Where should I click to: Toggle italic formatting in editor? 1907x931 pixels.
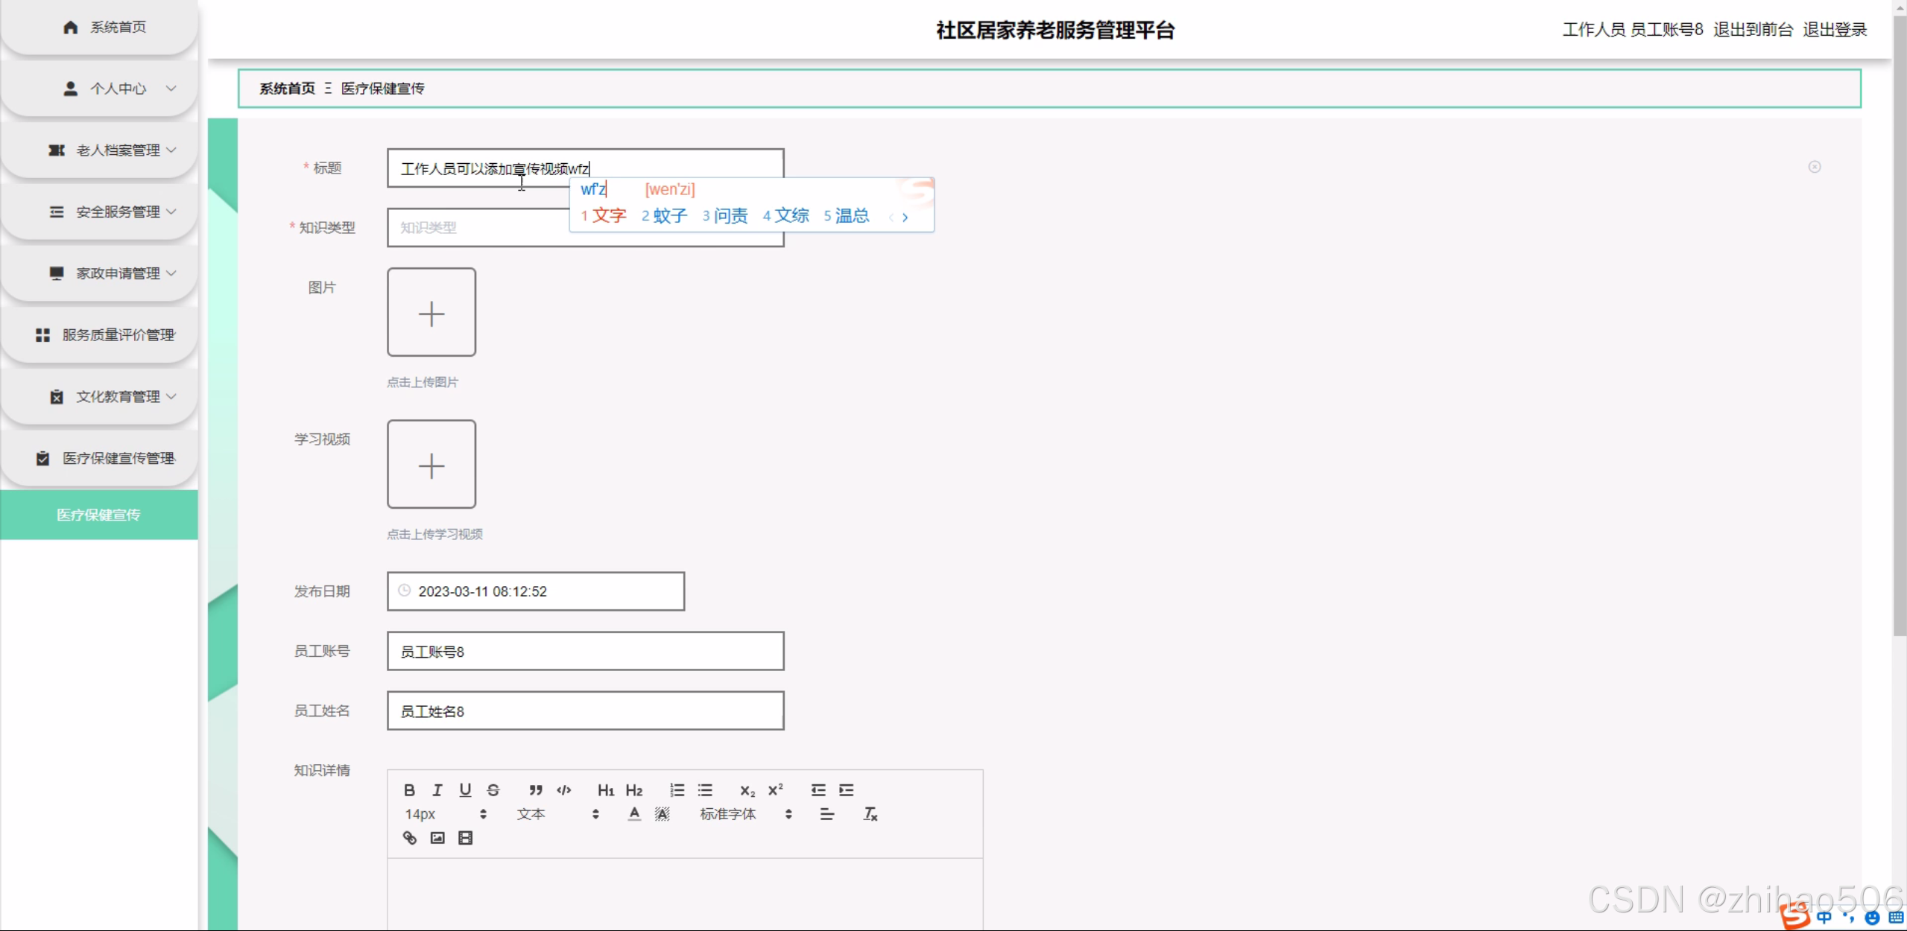coord(437,790)
